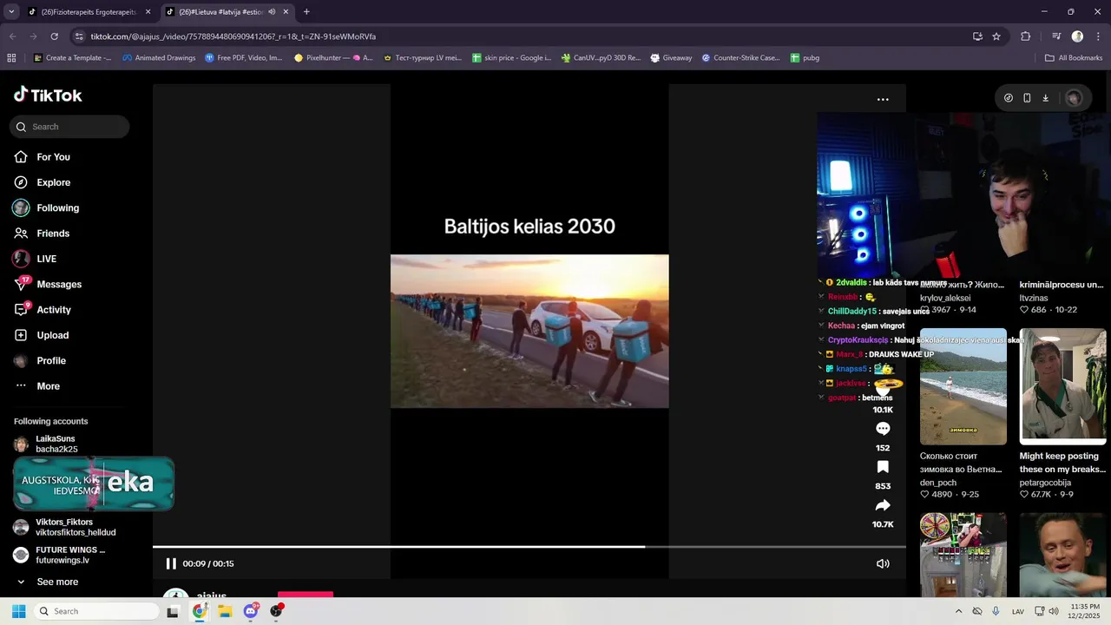Open the video three-dots options menu

[x=883, y=100]
